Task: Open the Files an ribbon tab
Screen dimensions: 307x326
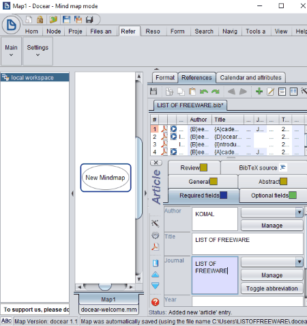Action: click(101, 31)
